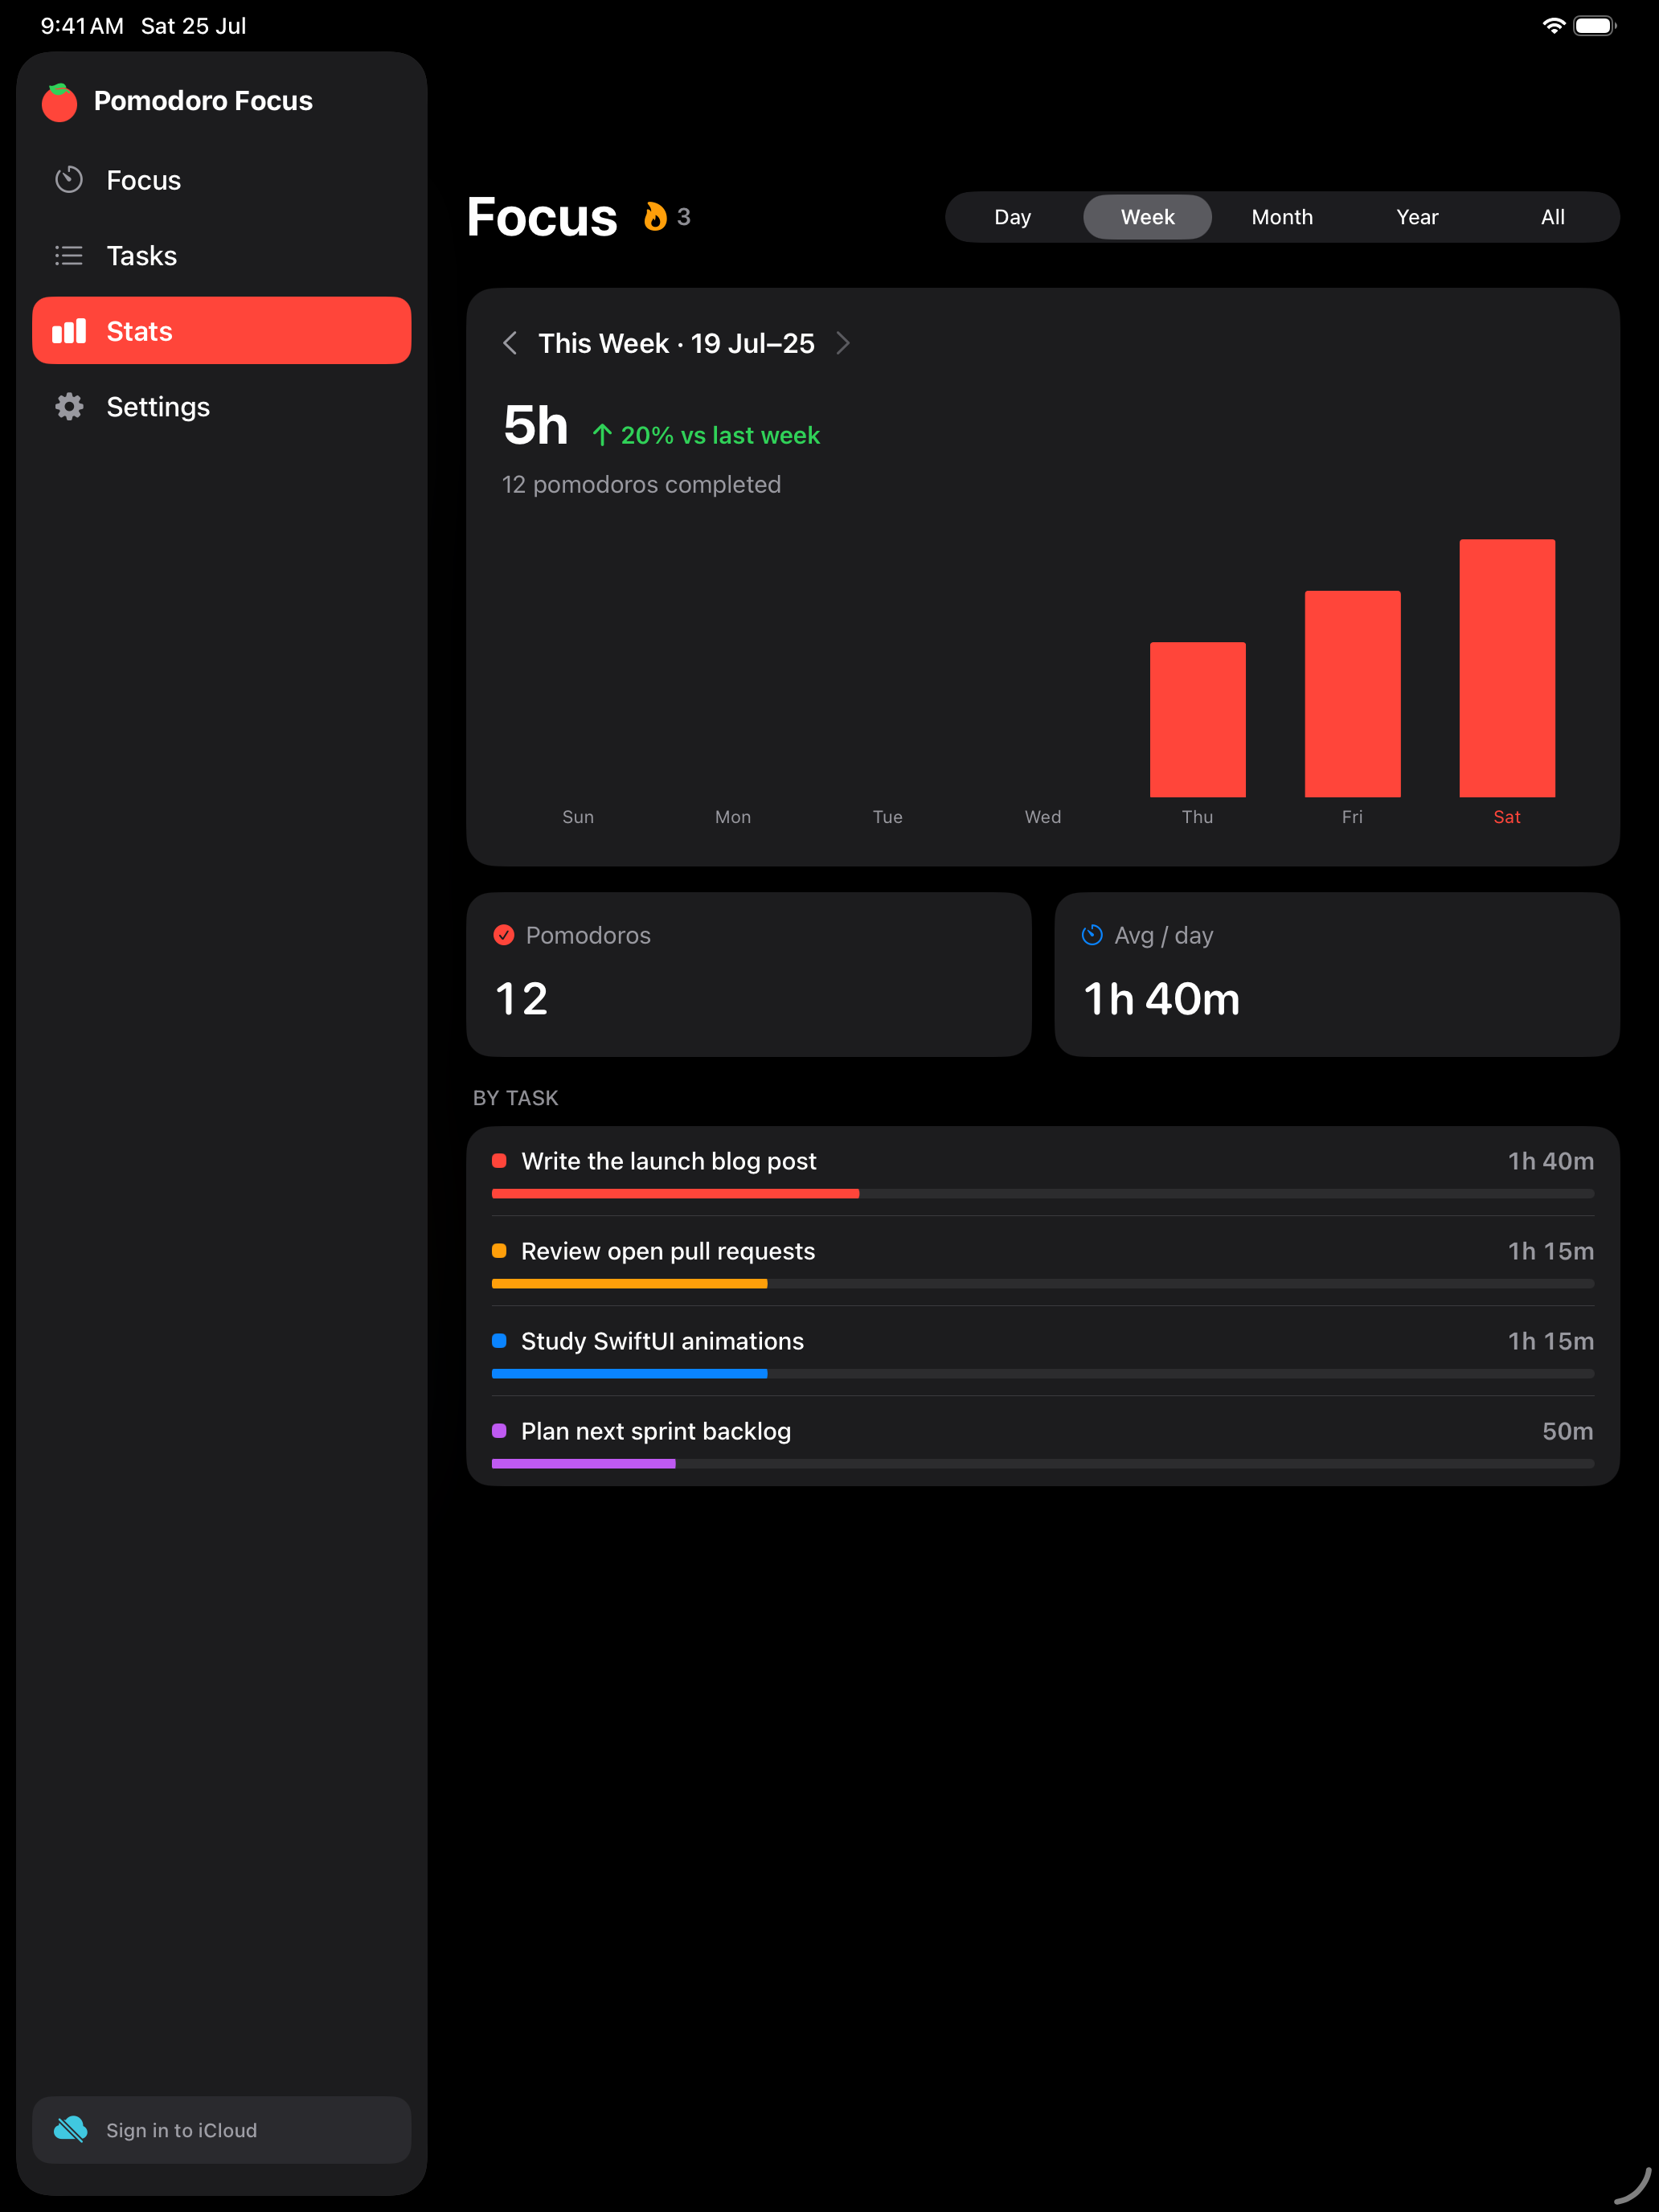Open the Settings gear icon
Image resolution: width=1659 pixels, height=2212 pixels.
(69, 407)
